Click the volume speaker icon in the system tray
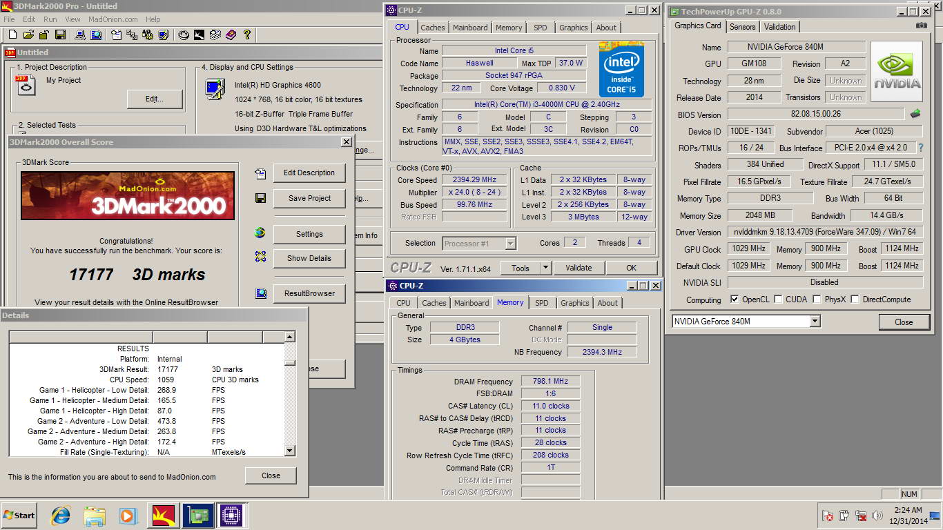943x530 pixels. click(877, 516)
